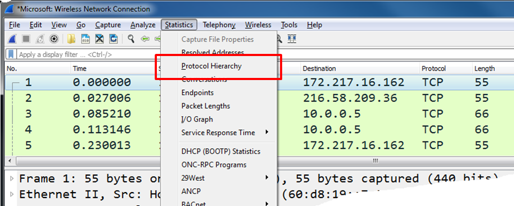Viewport: 514px width, 206px height.
Task: Click scrollbar left arrow in packet list
Action: (x=10, y=161)
